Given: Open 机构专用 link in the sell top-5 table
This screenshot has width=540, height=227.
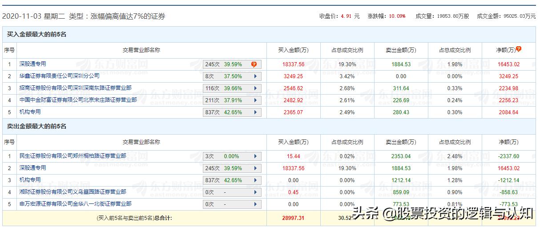Looking at the screenshot, I should point(30,180).
